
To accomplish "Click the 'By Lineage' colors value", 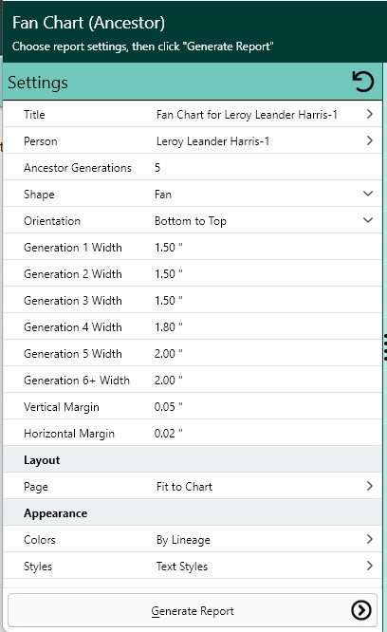I will point(183,540).
